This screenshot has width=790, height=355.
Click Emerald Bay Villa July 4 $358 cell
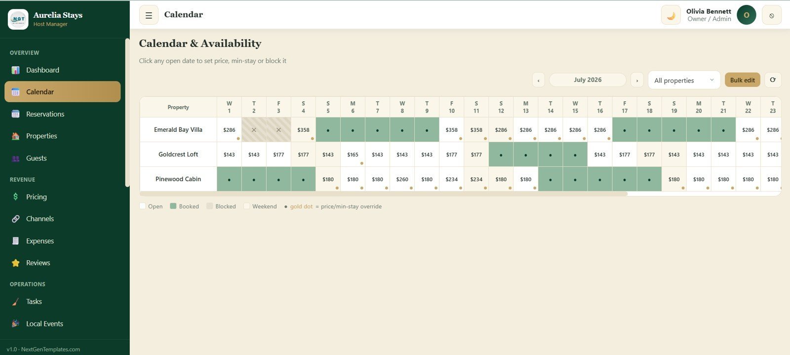click(303, 130)
